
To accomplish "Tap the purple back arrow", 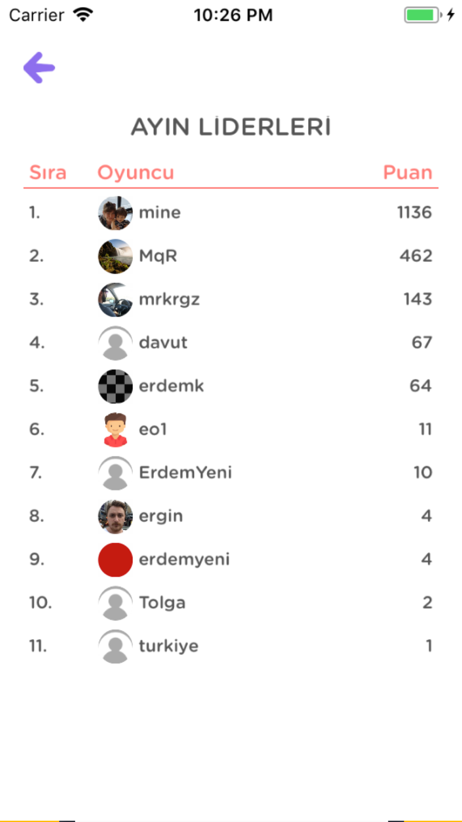I will tap(39, 67).
